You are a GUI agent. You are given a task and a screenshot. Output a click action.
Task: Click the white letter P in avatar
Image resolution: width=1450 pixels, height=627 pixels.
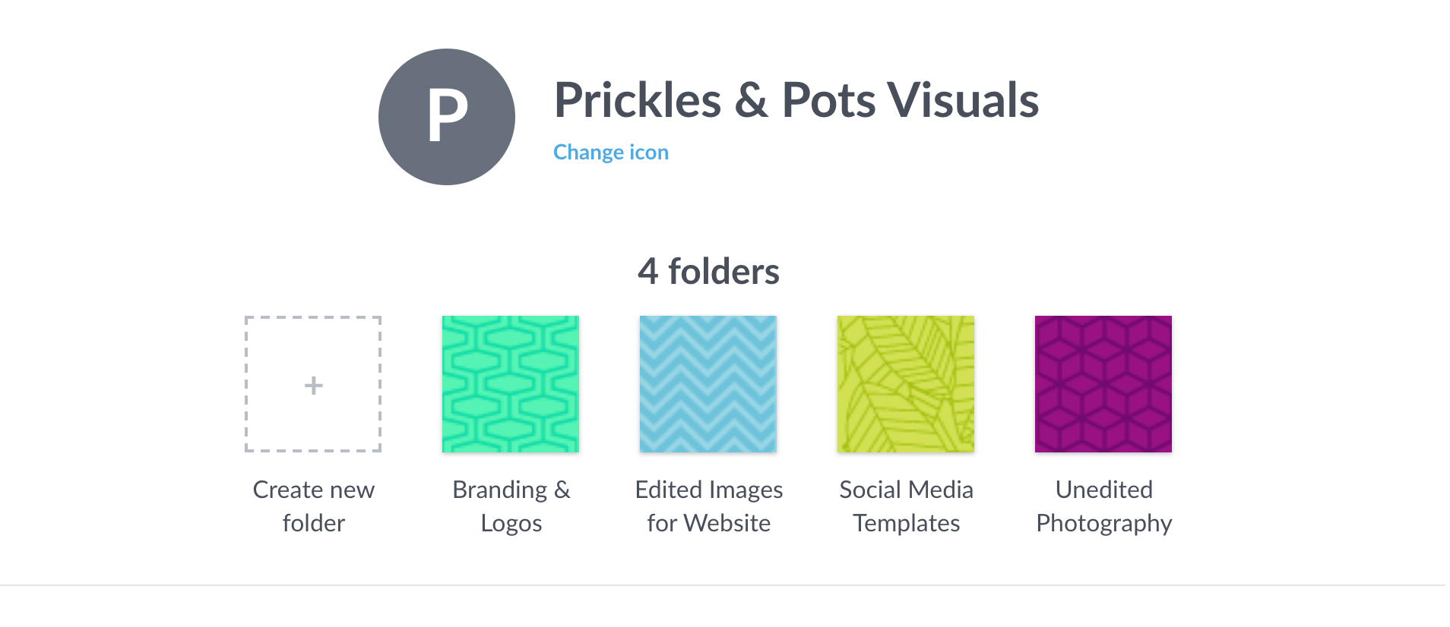448,115
